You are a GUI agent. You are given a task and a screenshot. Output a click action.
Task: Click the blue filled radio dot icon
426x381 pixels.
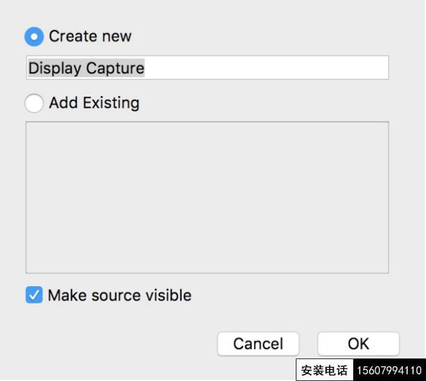pyautogui.click(x=34, y=37)
